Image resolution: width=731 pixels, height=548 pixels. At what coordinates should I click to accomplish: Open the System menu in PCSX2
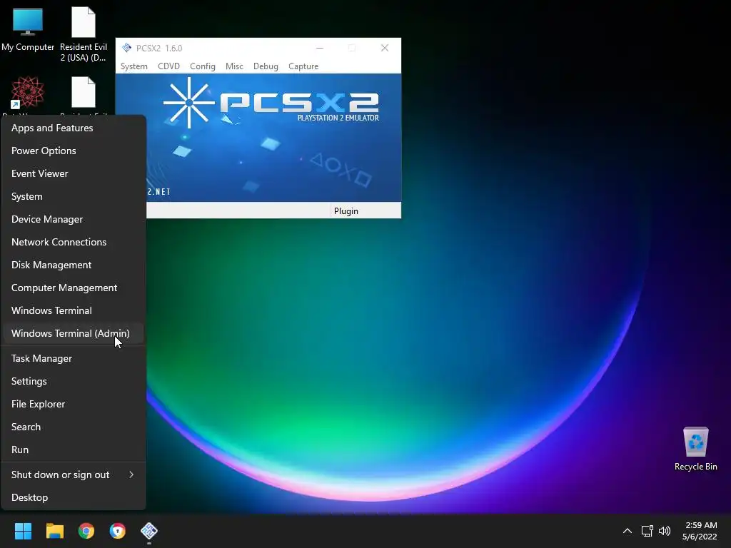pyautogui.click(x=133, y=66)
